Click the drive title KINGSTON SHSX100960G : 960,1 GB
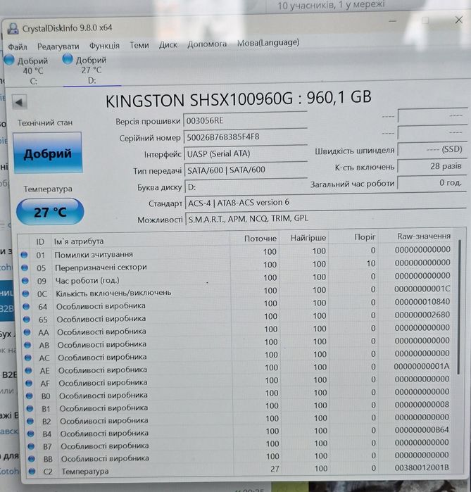Viewport: 471px width, 492px height. [x=239, y=99]
